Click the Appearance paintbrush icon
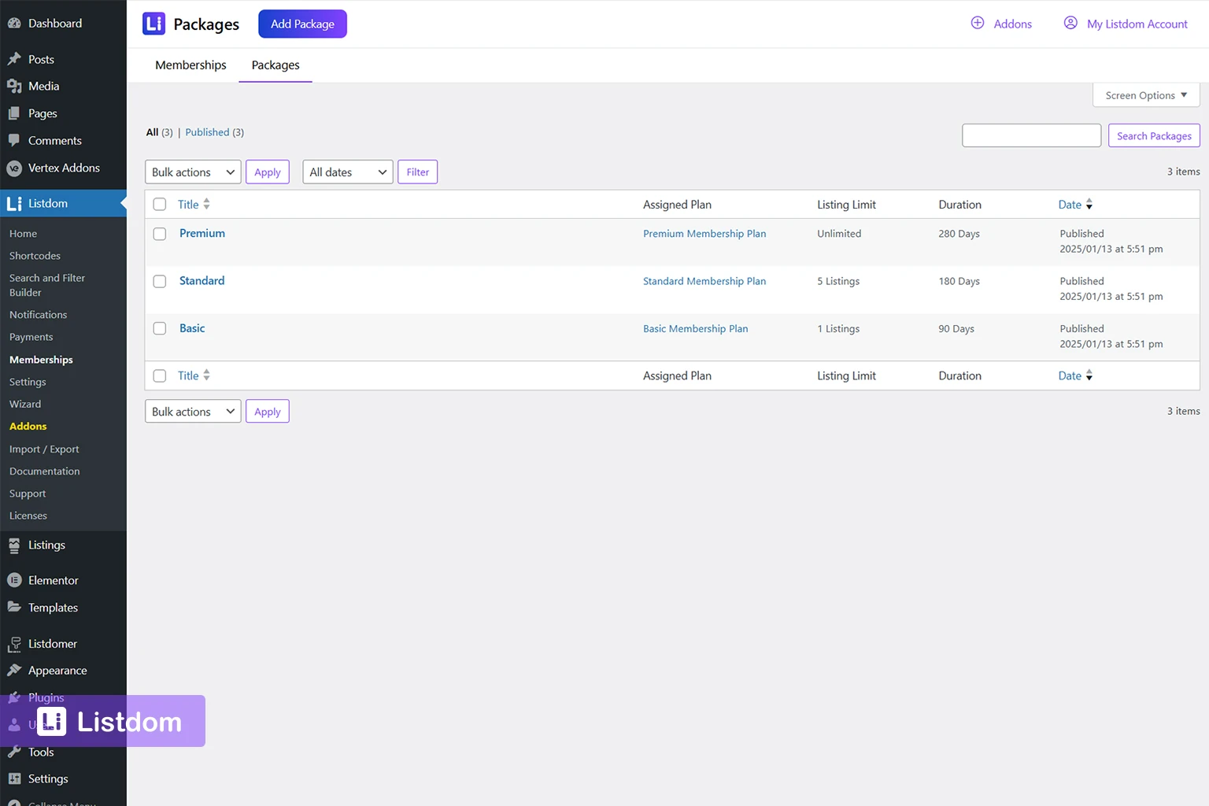Viewport: 1209px width, 806px height. point(14,671)
